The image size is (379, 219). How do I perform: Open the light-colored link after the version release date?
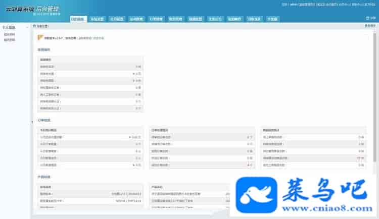(99, 38)
